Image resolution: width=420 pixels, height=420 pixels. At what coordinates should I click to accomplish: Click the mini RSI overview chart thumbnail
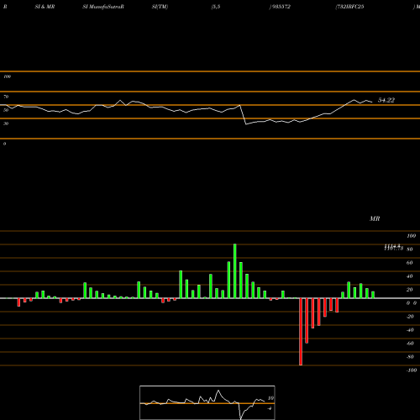207,402
